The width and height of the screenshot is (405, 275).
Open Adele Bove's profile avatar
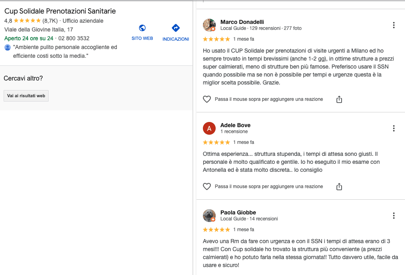tap(209, 128)
